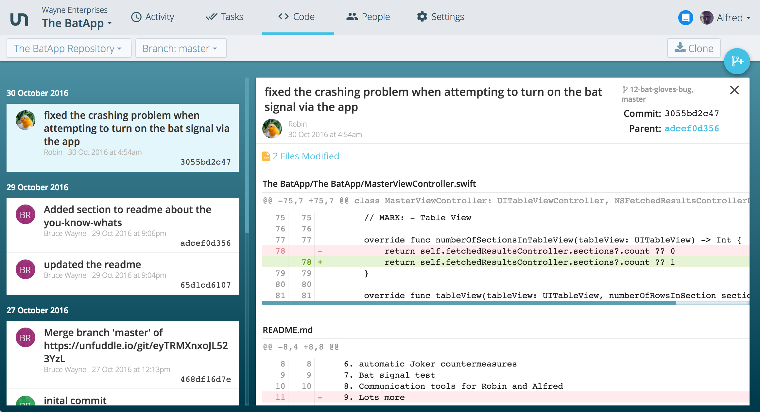
Task: Click the diff horizontal scrollbar
Action: pos(469,303)
